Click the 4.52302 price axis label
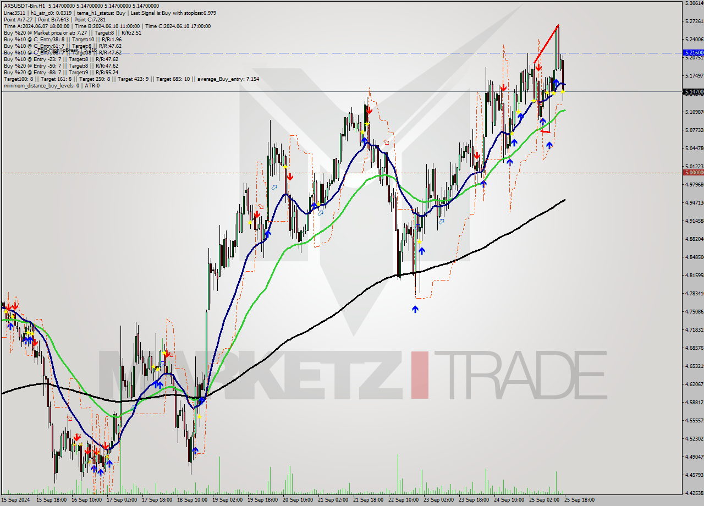 click(x=694, y=438)
